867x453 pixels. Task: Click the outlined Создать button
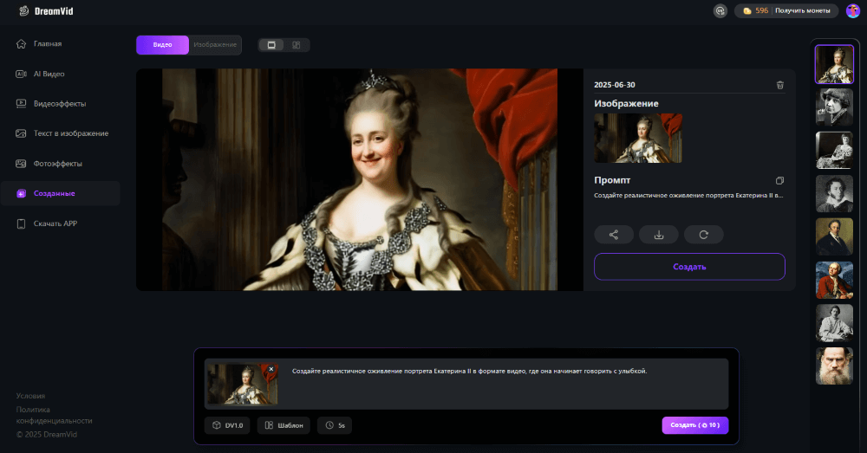[689, 267]
